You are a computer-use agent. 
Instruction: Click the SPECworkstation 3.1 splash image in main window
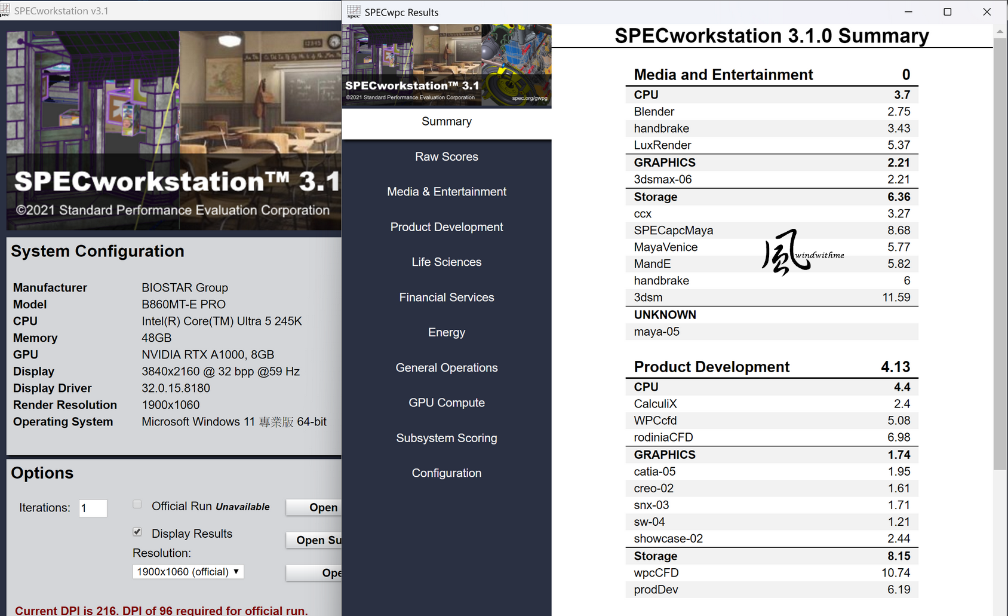174,130
